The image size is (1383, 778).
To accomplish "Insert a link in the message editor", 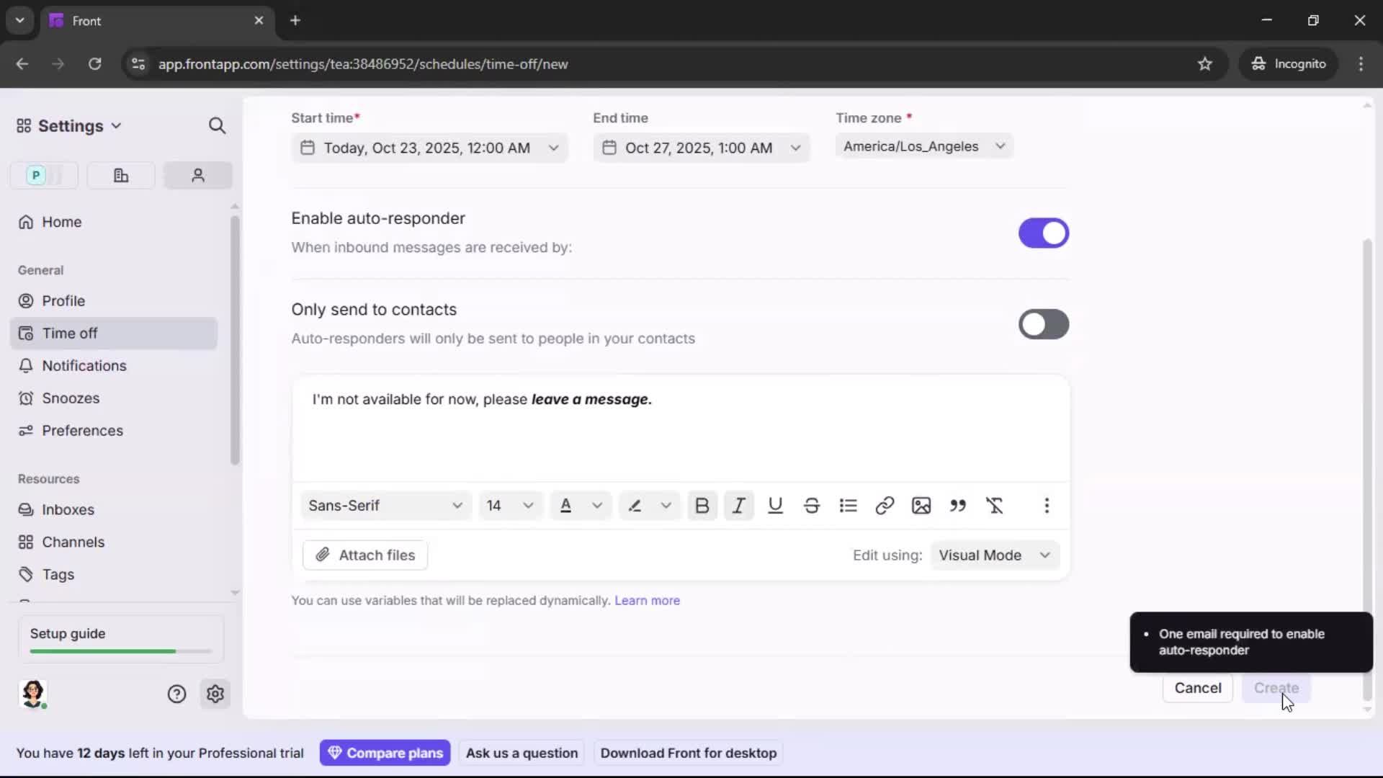I will tap(885, 505).
